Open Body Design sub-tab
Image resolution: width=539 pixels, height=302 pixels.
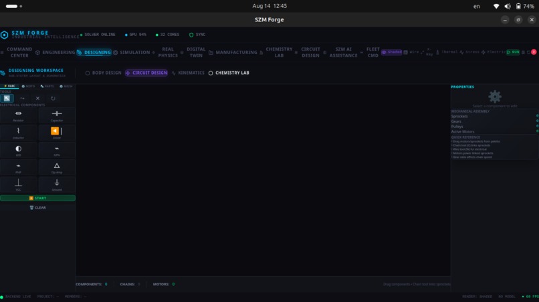pyautogui.click(x=104, y=73)
